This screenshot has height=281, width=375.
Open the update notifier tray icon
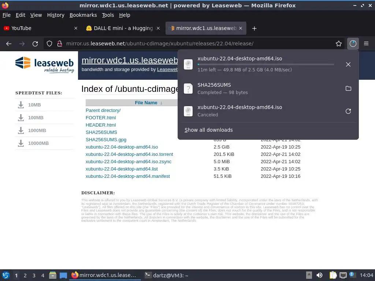click(352, 275)
